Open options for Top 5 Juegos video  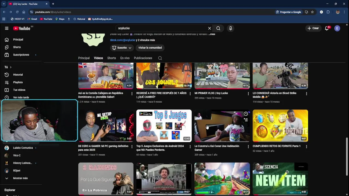[190, 146]
